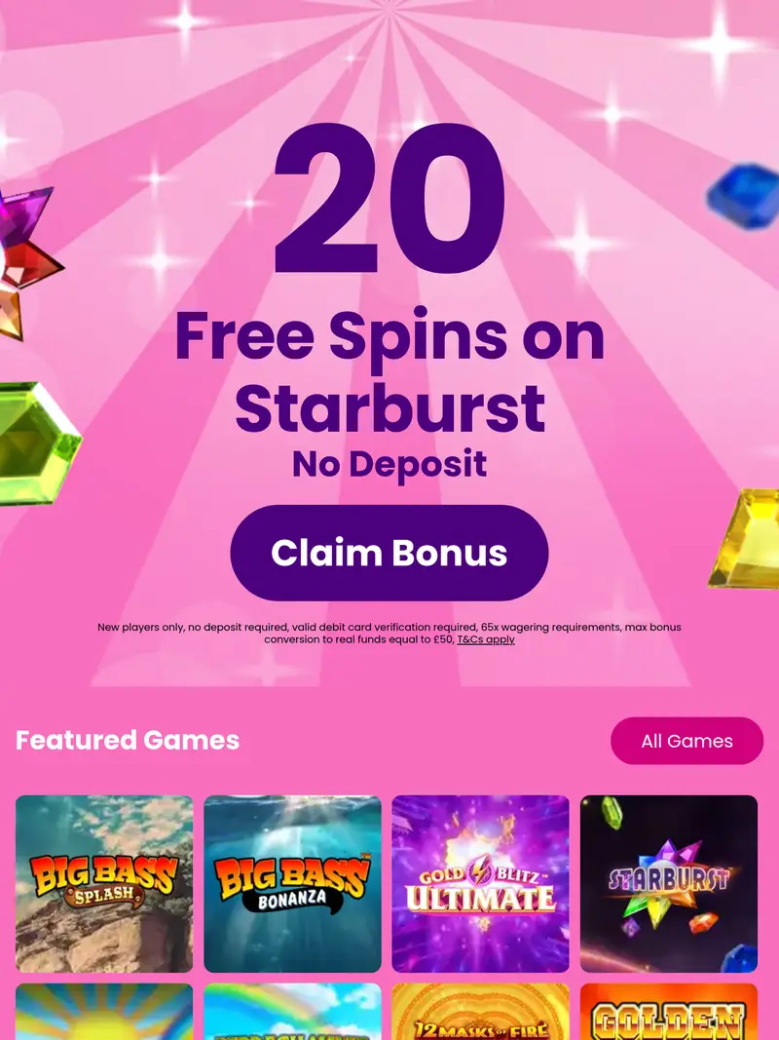Click the Claim Bonus button
Image resolution: width=779 pixels, height=1040 pixels.
[389, 553]
